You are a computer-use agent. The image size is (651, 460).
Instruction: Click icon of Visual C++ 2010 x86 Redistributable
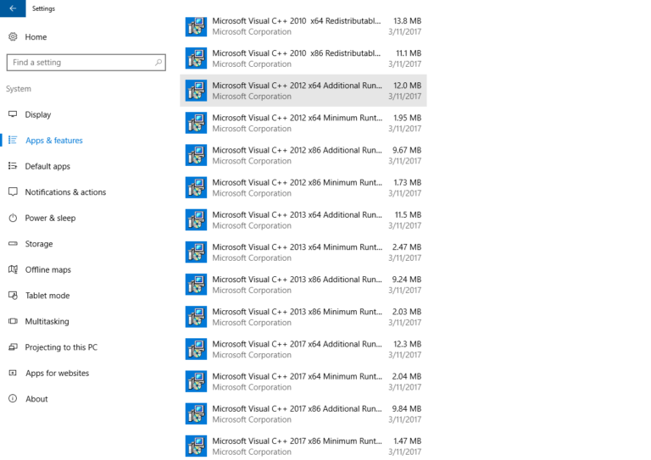[x=196, y=58]
